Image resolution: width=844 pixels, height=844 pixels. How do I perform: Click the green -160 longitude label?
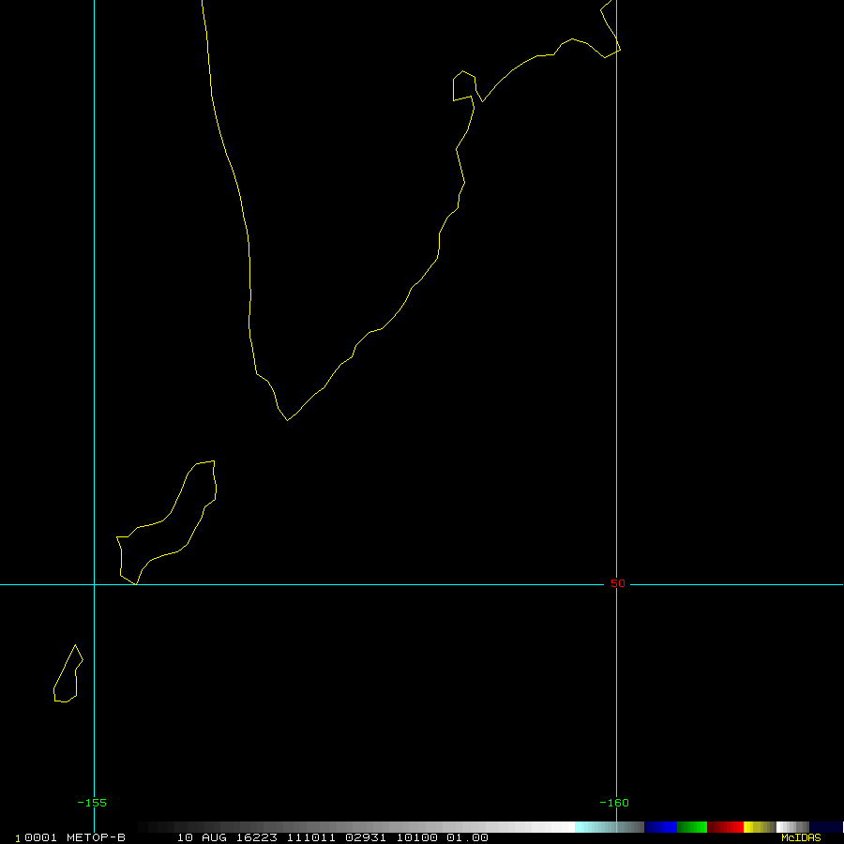click(614, 803)
